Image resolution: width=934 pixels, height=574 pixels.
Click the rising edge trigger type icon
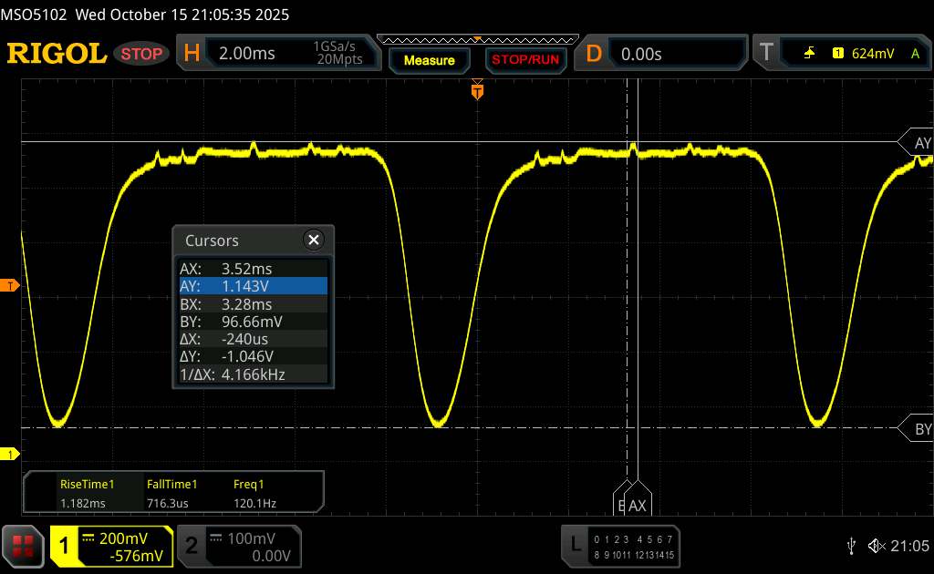(809, 54)
